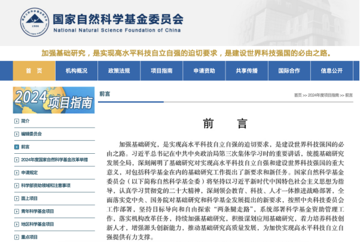Go to 项目指南 in the top navigation
Image resolution: width=360 pixels, height=242 pixels.
click(161, 70)
